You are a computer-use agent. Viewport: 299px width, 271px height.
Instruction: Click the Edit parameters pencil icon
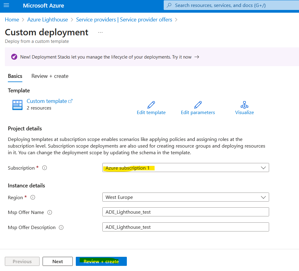pos(198,105)
